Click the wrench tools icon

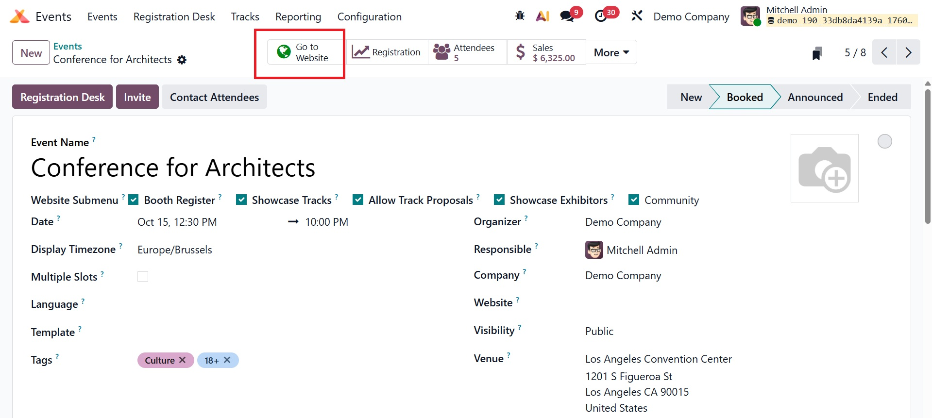tap(637, 16)
